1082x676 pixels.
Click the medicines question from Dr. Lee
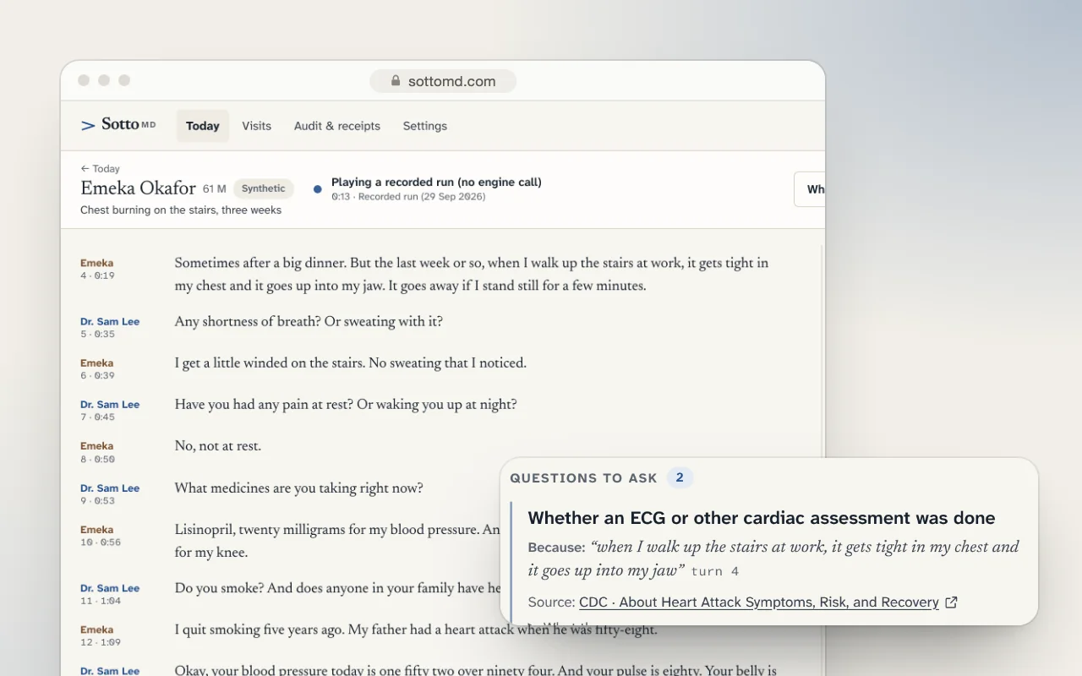point(298,488)
